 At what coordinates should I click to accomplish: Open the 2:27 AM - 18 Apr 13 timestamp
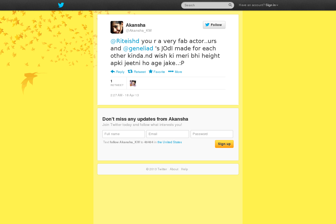(125, 95)
